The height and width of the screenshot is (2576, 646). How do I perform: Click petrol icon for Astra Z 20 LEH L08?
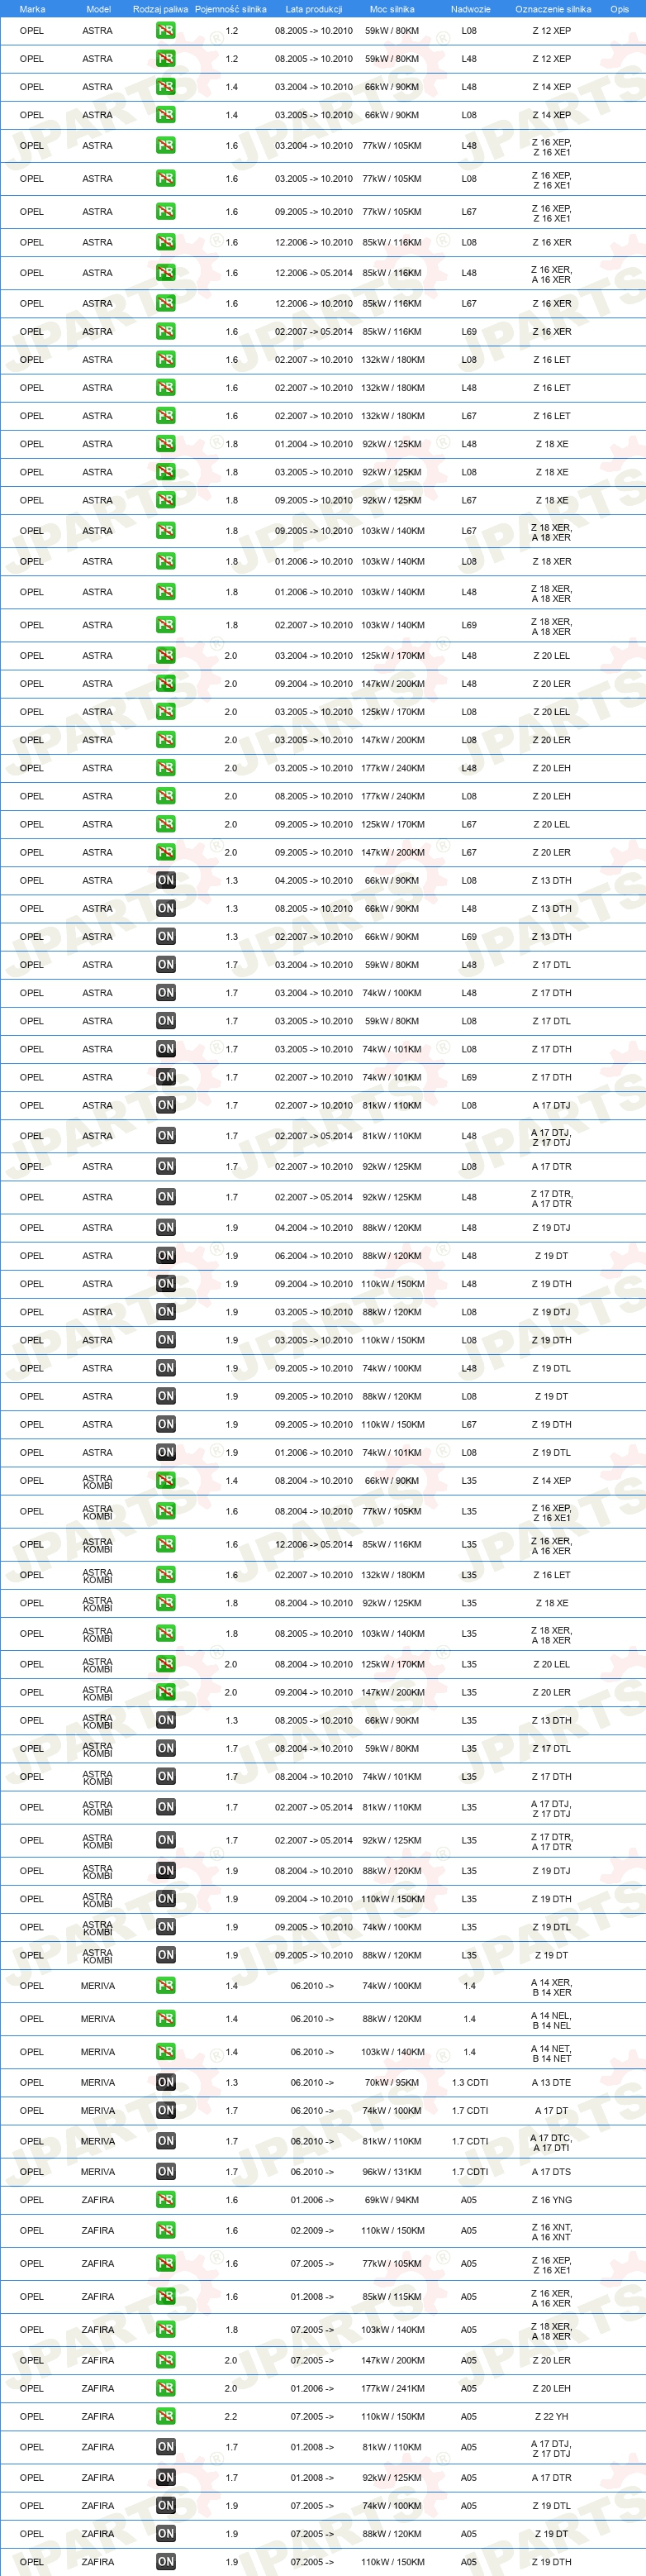tap(165, 796)
